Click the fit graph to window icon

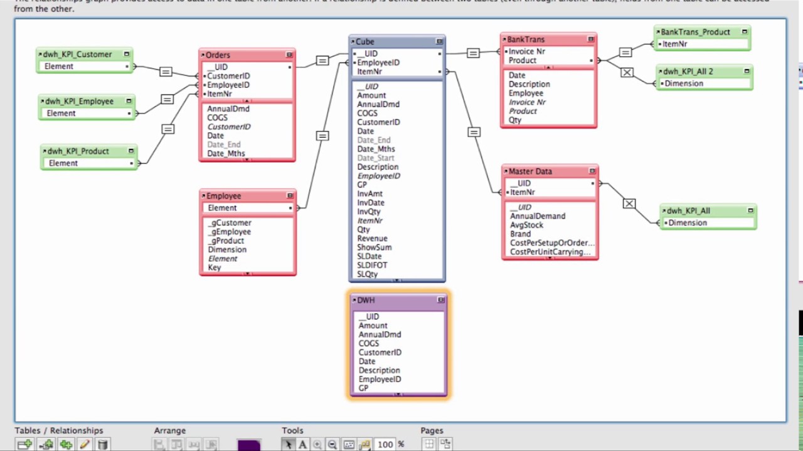pyautogui.click(x=349, y=445)
